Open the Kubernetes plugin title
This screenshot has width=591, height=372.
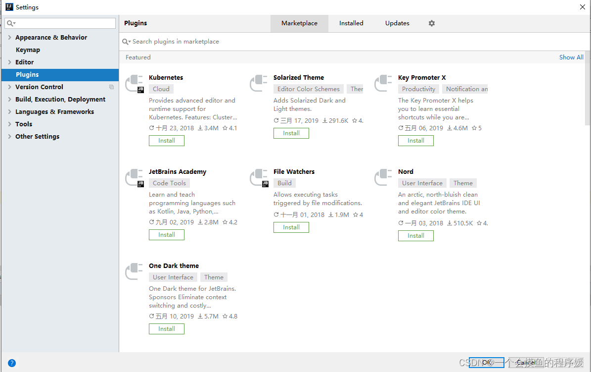(166, 77)
